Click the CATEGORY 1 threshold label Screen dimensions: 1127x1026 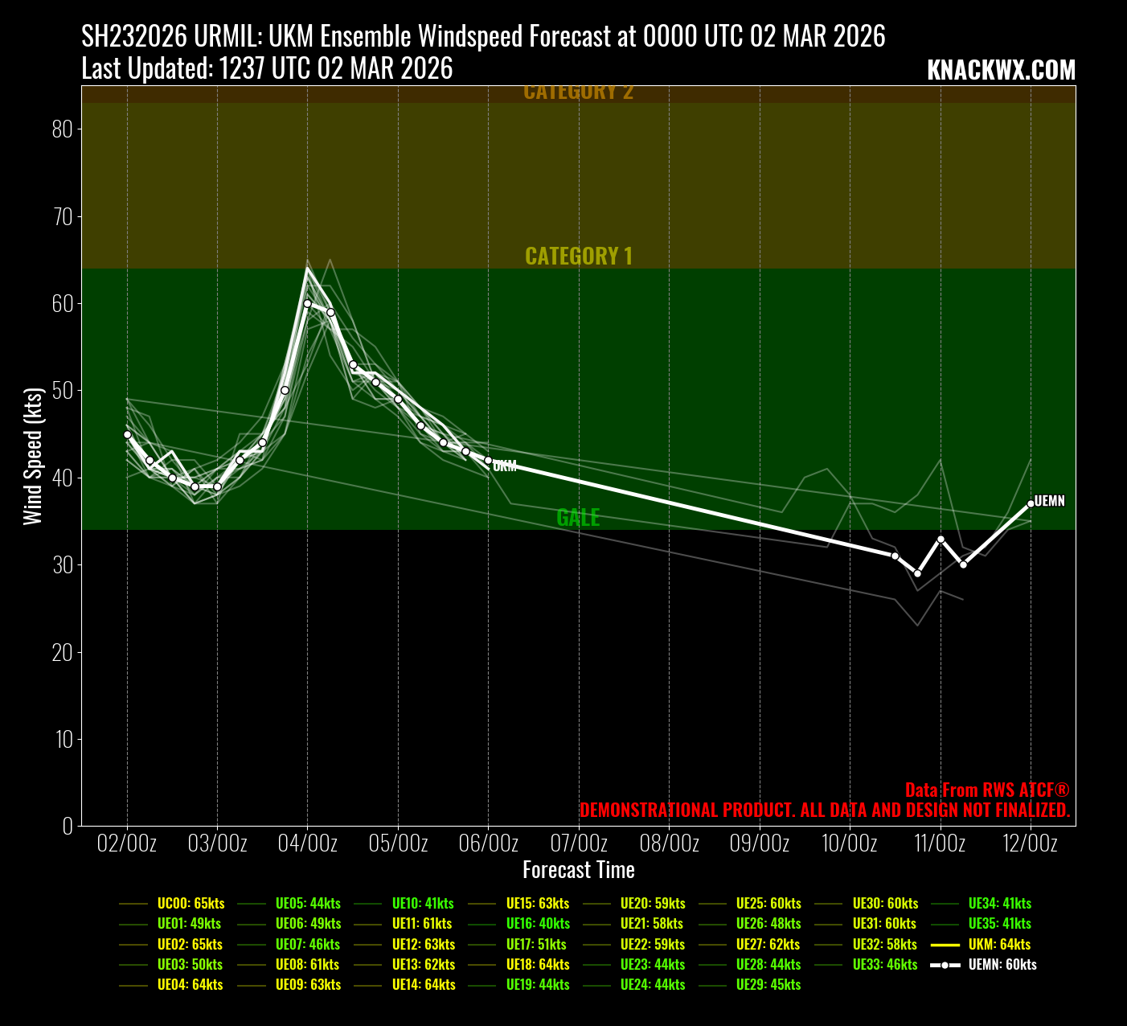pos(579,256)
